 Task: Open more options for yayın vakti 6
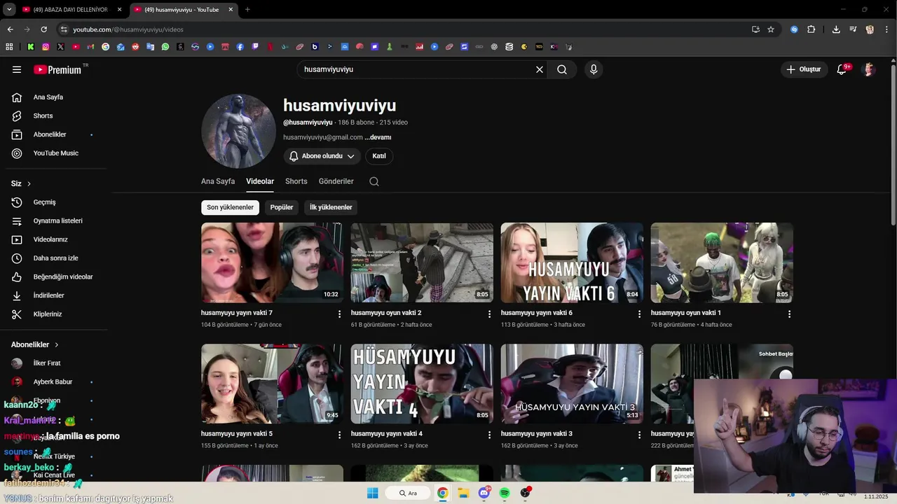pos(639,314)
